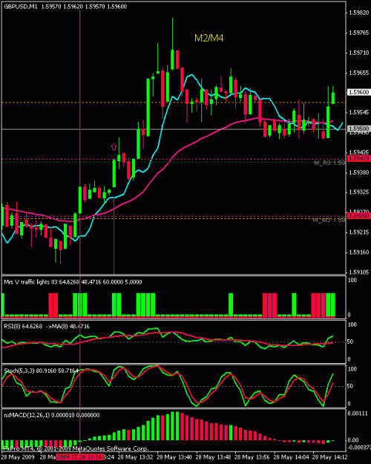Click the 1.59710 price on the axis
371x464 pixels.
359,53
